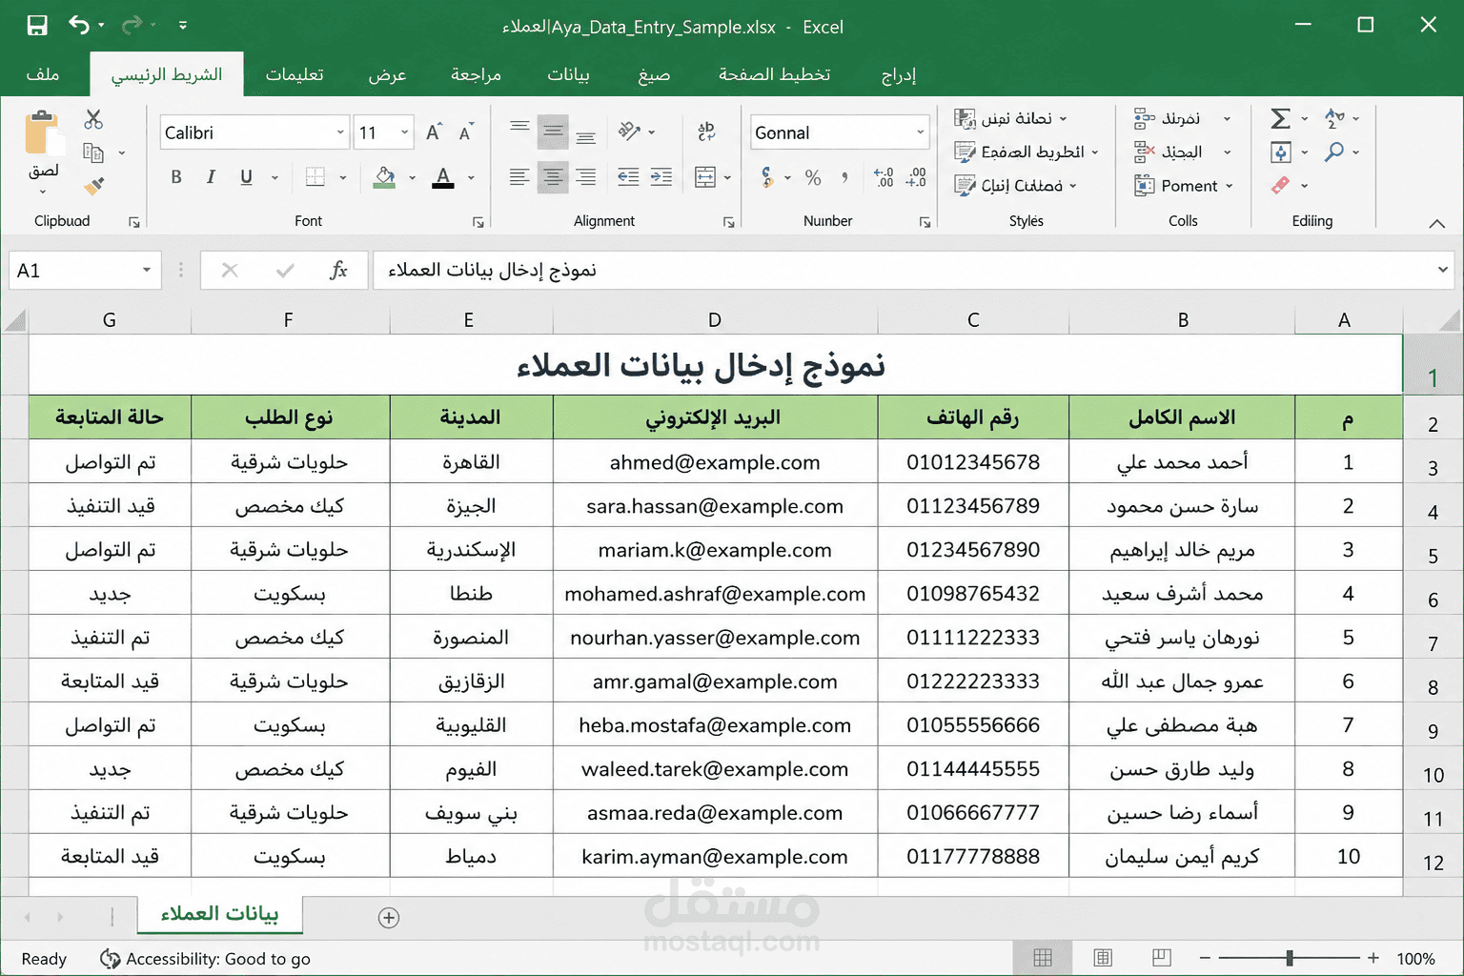Click the Save icon in title bar
This screenshot has width=1464, height=976.
pyautogui.click(x=37, y=26)
